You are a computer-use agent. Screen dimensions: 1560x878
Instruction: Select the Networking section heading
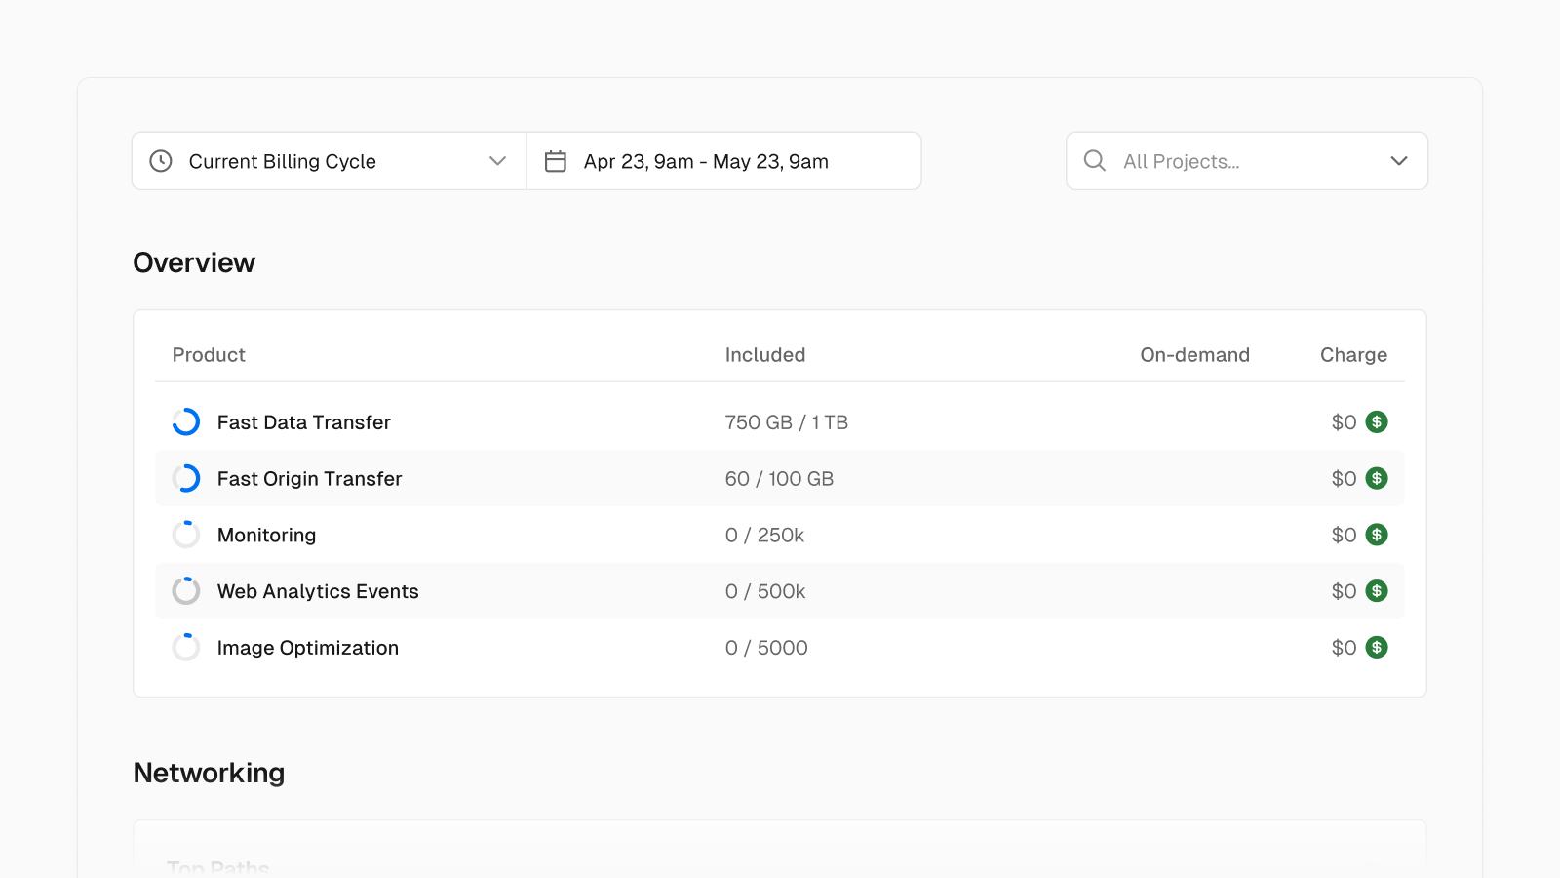point(209,772)
